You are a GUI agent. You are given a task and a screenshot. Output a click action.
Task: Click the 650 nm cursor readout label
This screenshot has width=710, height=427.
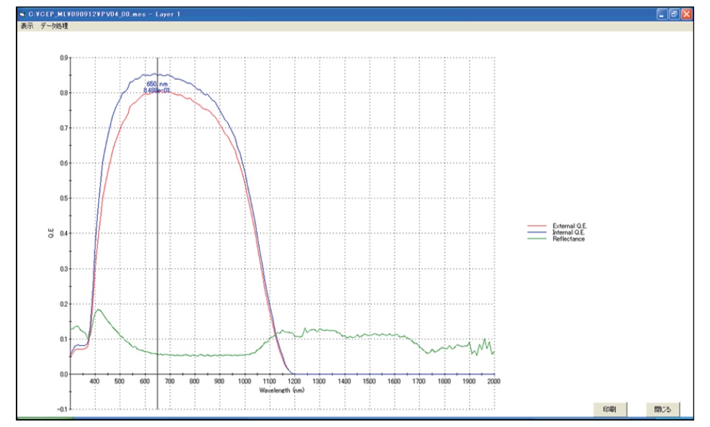157,84
